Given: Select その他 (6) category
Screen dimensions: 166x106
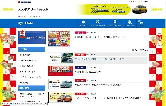Looking at the screenshot, I should pos(24,83).
